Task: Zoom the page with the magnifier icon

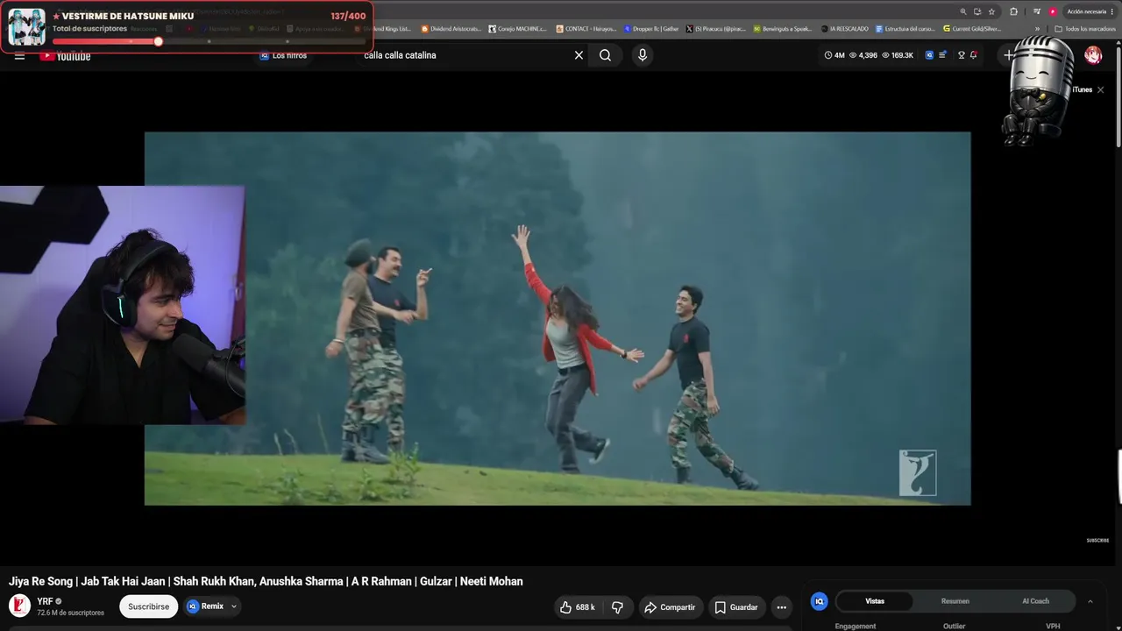Action: [963, 11]
